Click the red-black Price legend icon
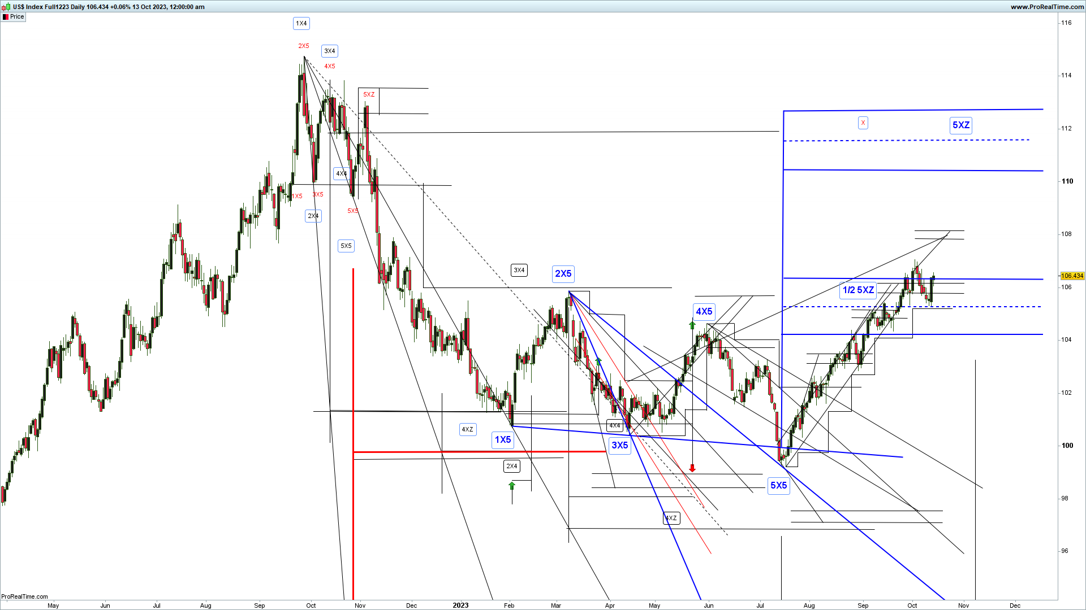This screenshot has width=1086, height=610. tap(6, 17)
